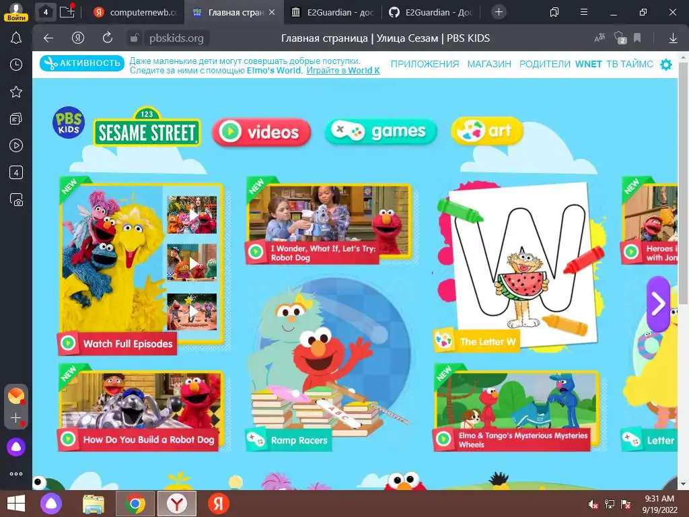Open Yandex home button in toolbar
The width and height of the screenshot is (689, 517).
click(78, 38)
